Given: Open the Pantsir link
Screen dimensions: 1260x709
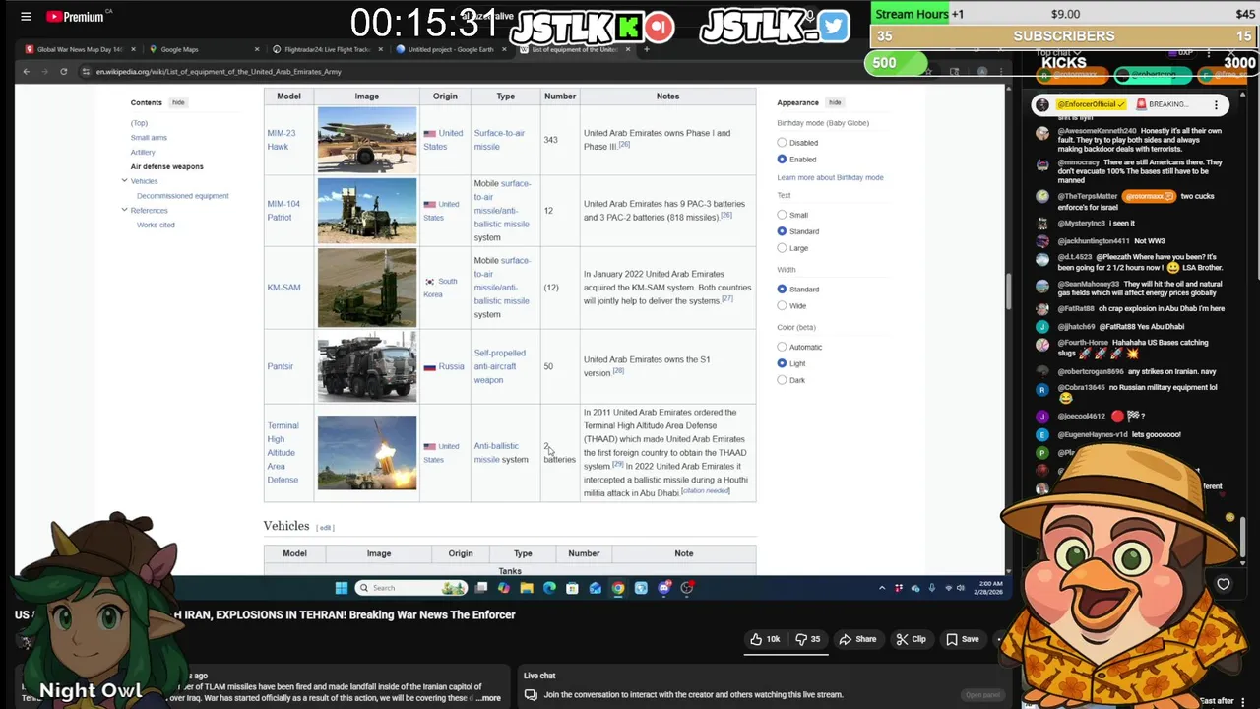Looking at the screenshot, I should 280,366.
